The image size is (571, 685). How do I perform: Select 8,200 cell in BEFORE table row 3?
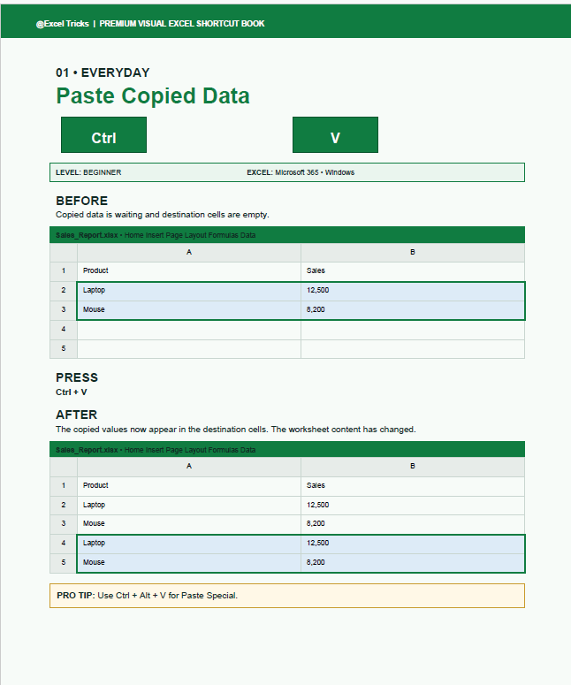click(413, 310)
